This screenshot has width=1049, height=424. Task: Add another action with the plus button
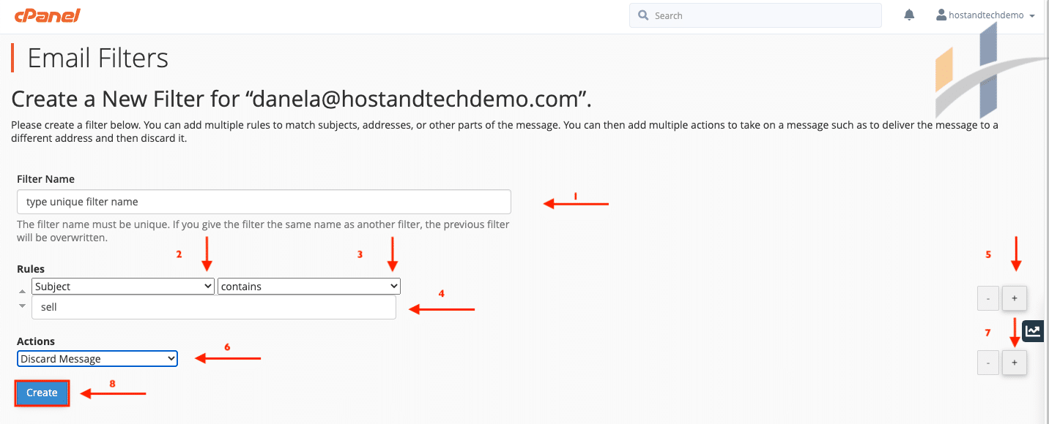pyautogui.click(x=1014, y=362)
